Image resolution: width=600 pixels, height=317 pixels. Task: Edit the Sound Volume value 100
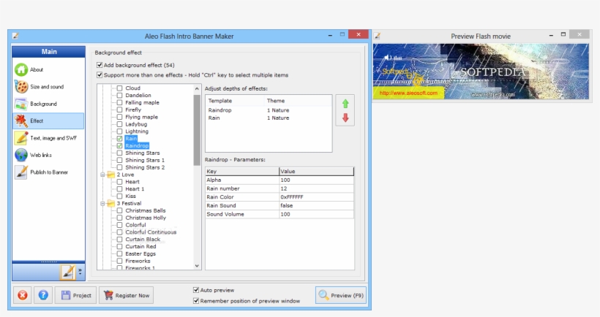point(316,214)
